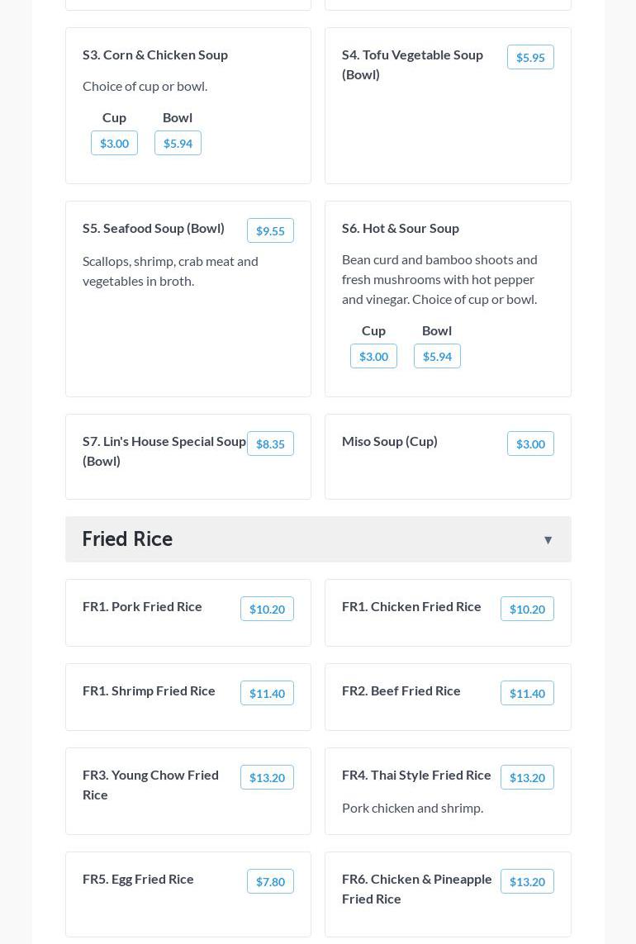The width and height of the screenshot is (636, 944).
Task: Open FR4. Thai Style Fried Rice title
Action: (416, 775)
